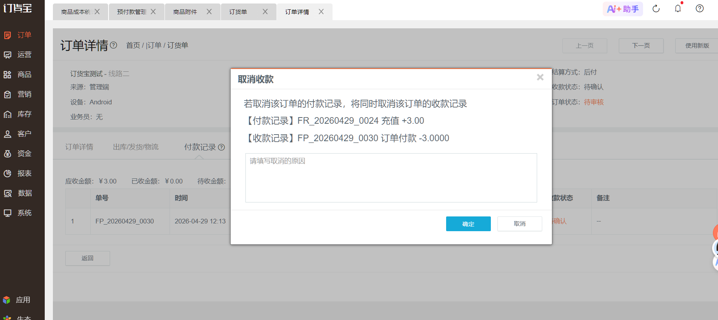Close the 订单详情 tab
Screen dimensions: 718x320
click(x=321, y=12)
